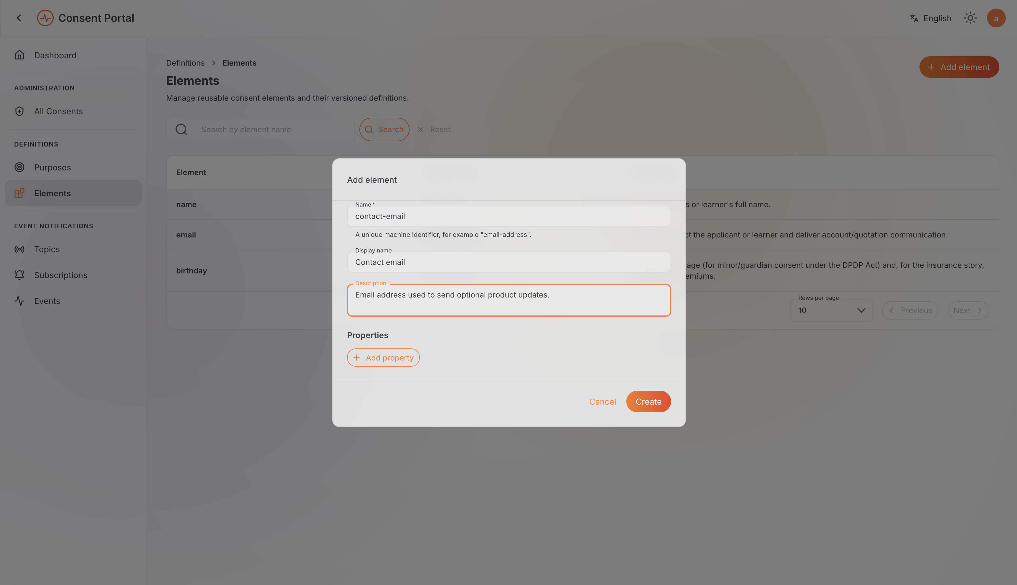Go to the Dashboard menu item

[x=73, y=55]
